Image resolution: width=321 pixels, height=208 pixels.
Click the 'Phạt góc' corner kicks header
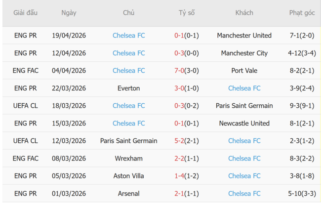302,13
